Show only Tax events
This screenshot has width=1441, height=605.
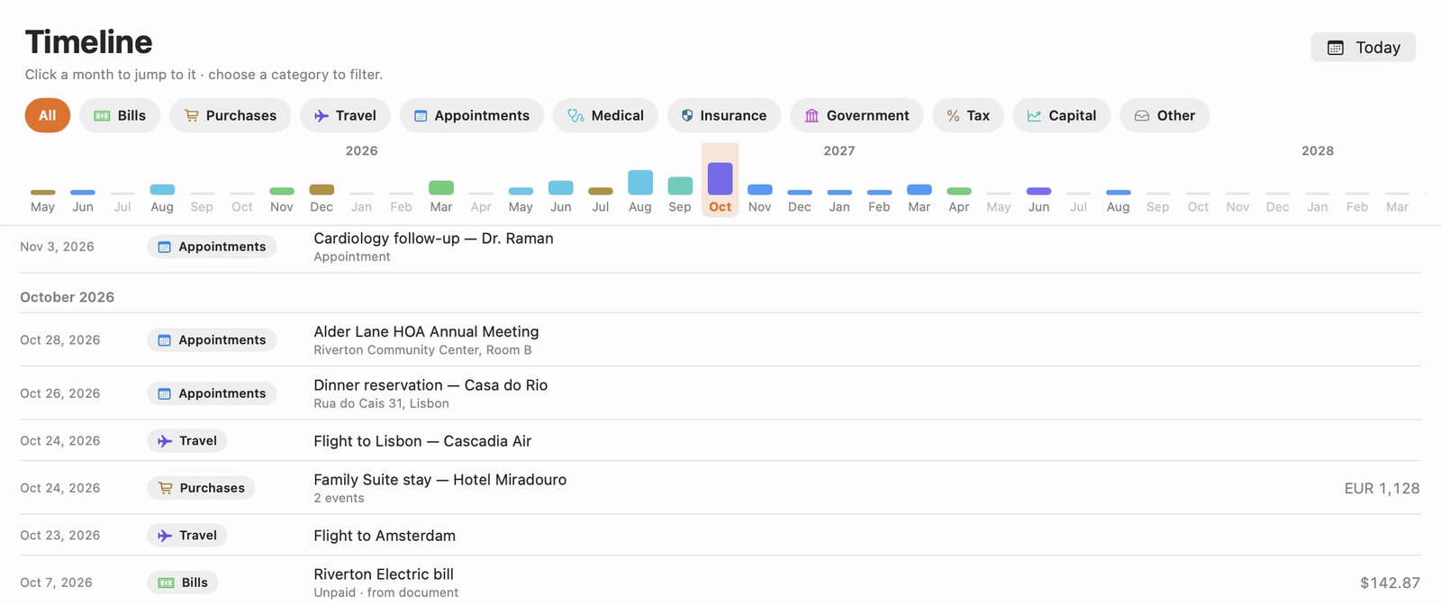click(x=968, y=115)
